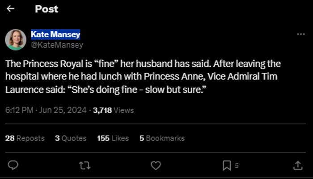The image size is (313, 179).
Task: Click the 6:12 PM timestamp
Action: (x=19, y=110)
